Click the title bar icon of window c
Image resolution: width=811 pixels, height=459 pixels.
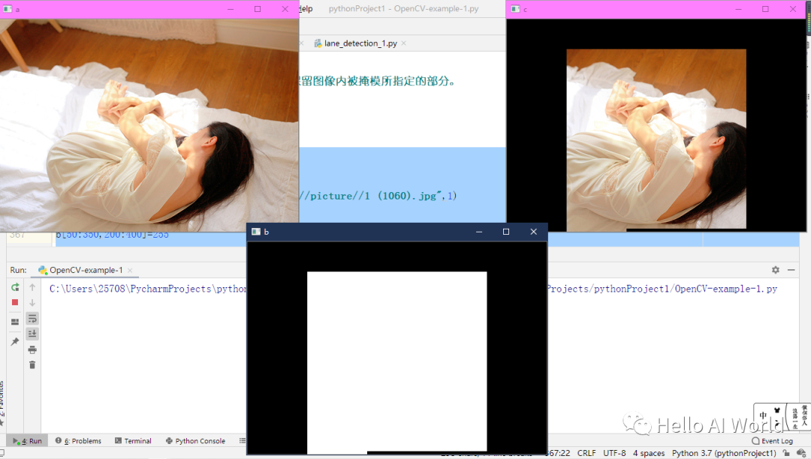[x=515, y=9]
